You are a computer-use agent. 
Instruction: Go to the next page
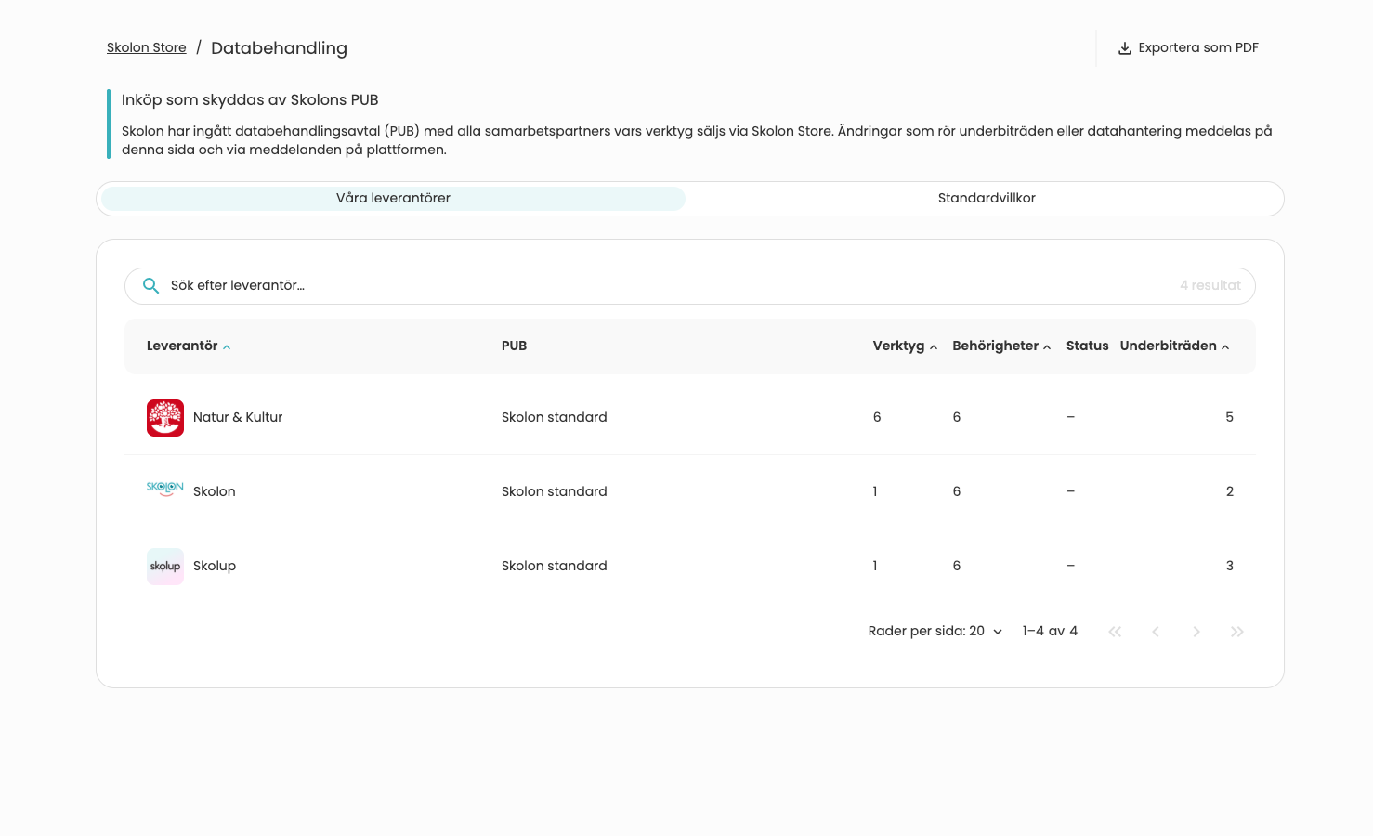coord(1196,632)
